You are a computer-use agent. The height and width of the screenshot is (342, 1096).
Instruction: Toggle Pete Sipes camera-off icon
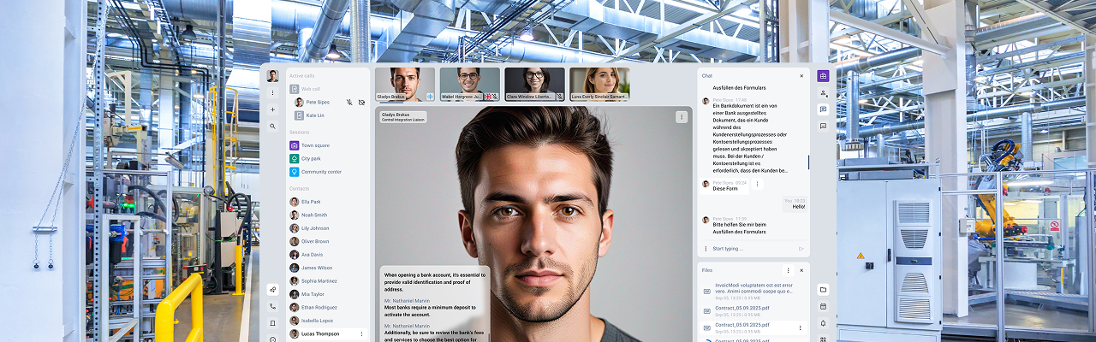click(361, 102)
